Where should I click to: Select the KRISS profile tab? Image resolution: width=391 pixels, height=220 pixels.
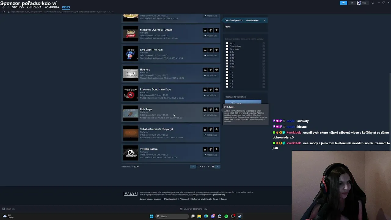tap(66, 7)
